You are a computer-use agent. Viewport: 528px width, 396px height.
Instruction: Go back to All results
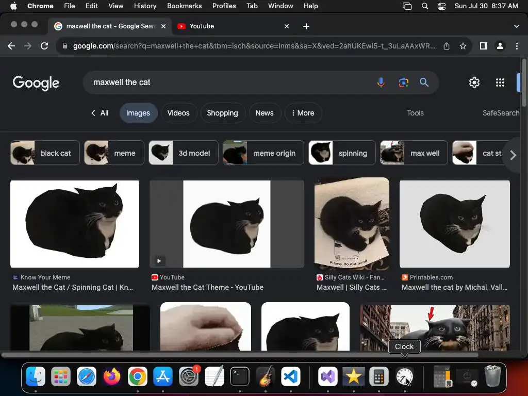pyautogui.click(x=100, y=113)
